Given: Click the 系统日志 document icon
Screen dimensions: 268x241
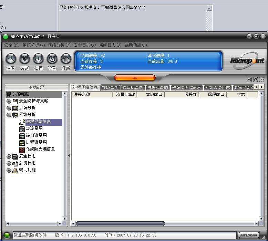Looking at the screenshot, I should click(15, 163).
